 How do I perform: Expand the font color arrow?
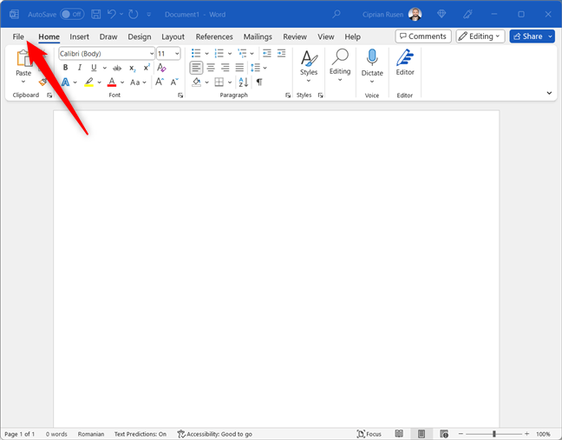tap(122, 82)
